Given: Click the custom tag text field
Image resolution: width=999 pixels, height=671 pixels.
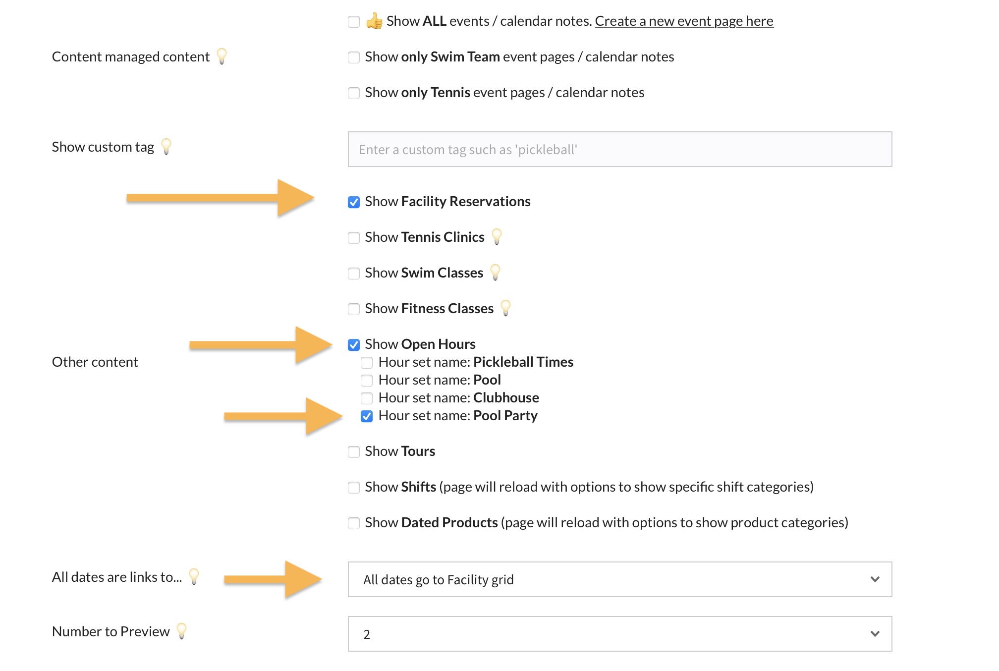Looking at the screenshot, I should point(619,149).
